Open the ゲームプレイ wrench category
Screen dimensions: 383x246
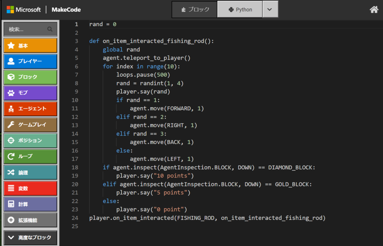[x=30, y=125]
